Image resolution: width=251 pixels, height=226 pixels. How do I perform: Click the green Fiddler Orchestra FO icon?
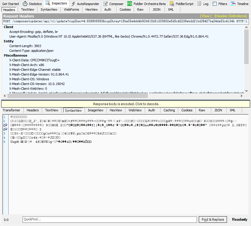pos(129,4)
